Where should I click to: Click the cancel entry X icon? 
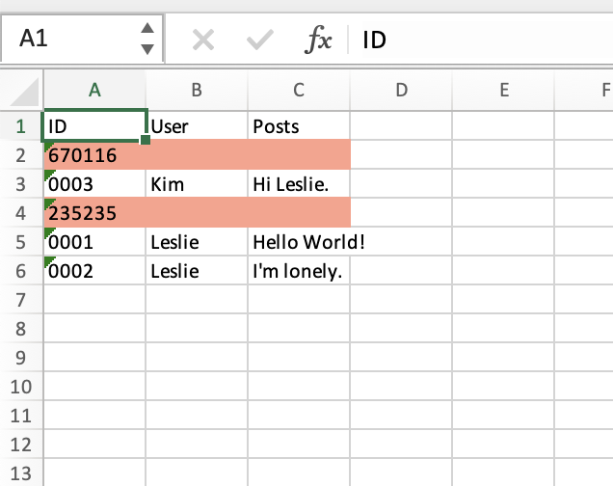(x=202, y=40)
